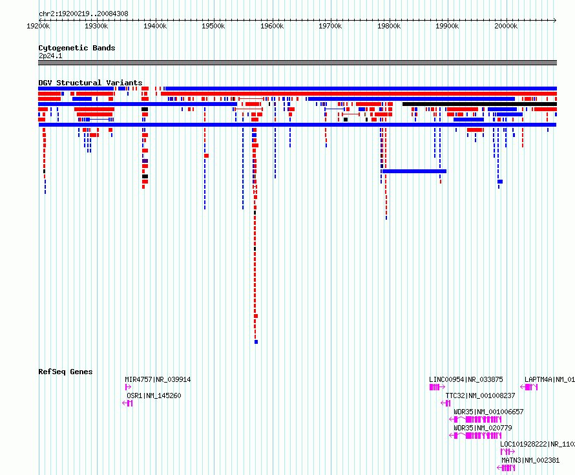
Task: Select the LAPTM4A gene glyph
Action: click(x=528, y=387)
